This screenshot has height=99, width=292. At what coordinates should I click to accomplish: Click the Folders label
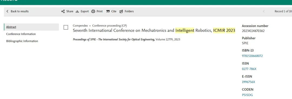(x=129, y=11)
